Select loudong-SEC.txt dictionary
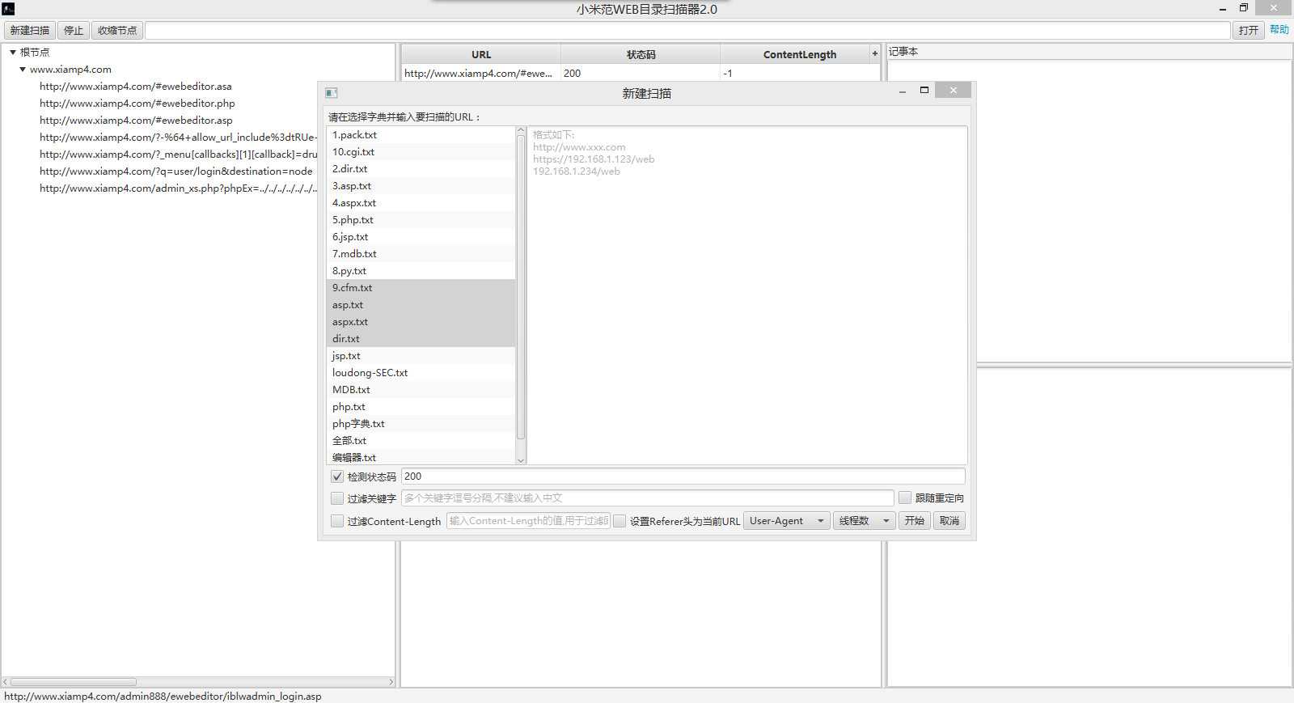The height and width of the screenshot is (703, 1294). pos(421,373)
